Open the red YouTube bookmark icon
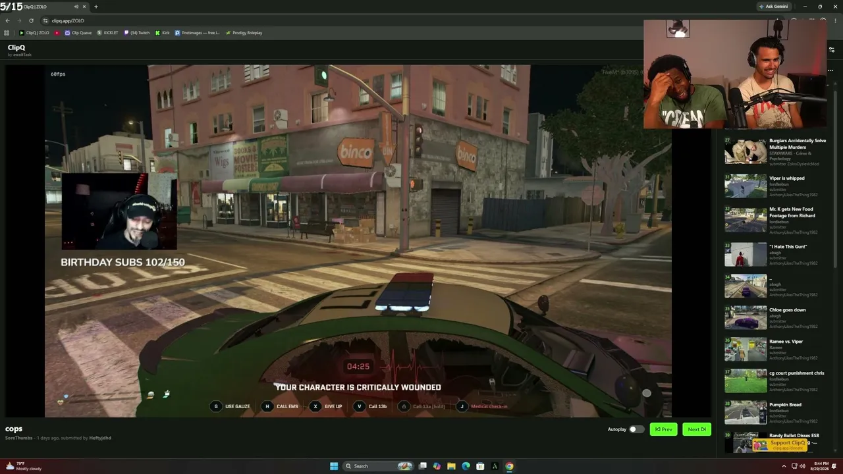 (x=57, y=33)
